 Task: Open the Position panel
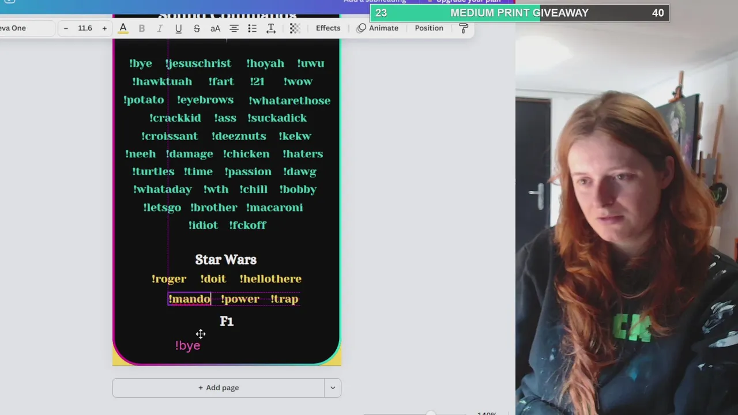click(x=429, y=28)
